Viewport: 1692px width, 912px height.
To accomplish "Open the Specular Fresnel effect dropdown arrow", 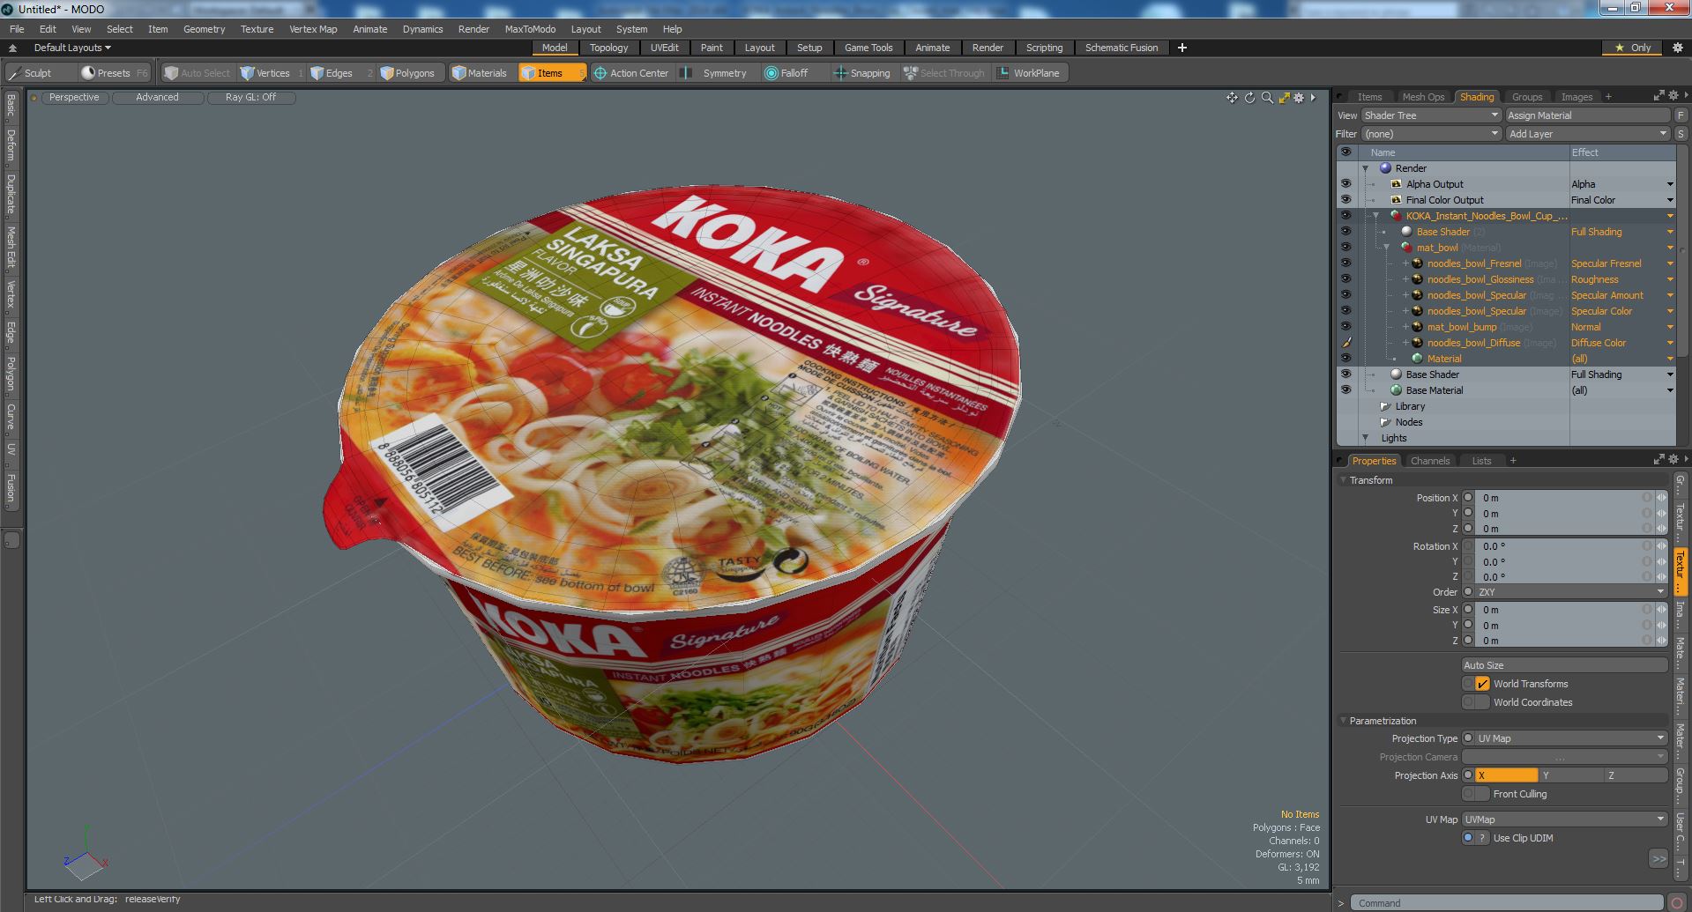I will pos(1669,263).
